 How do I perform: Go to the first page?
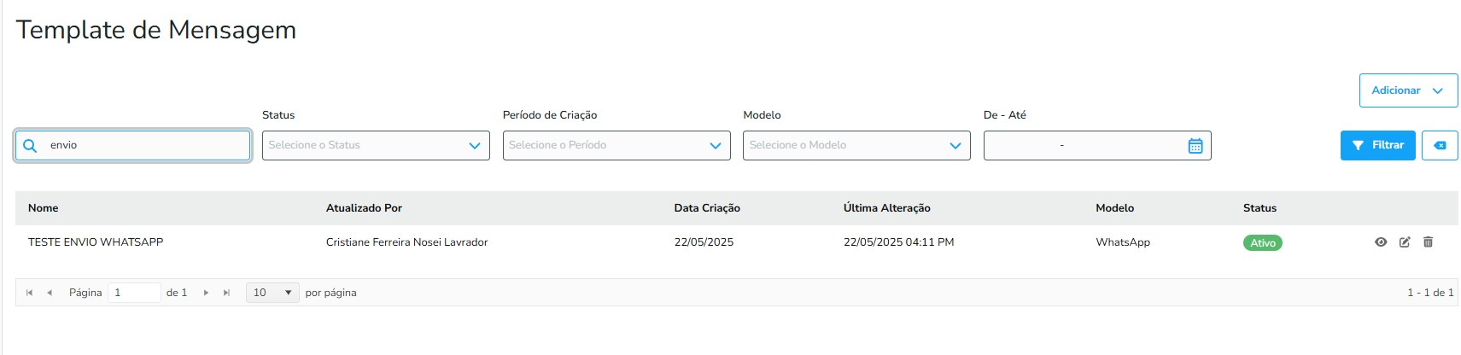pyautogui.click(x=30, y=293)
